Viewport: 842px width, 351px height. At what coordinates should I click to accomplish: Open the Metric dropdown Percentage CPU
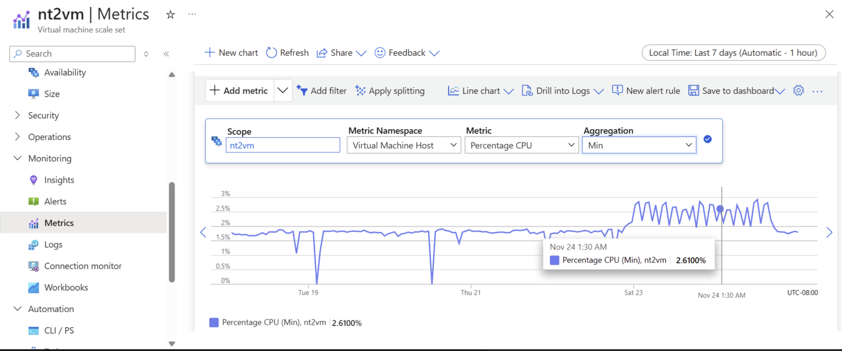(x=521, y=145)
